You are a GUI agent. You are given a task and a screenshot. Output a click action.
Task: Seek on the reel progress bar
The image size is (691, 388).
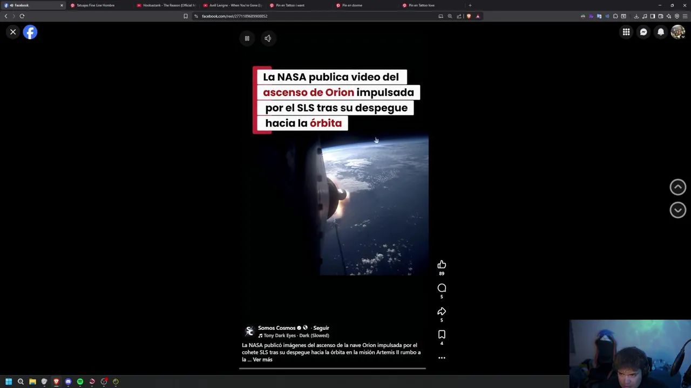pyautogui.click(x=333, y=369)
